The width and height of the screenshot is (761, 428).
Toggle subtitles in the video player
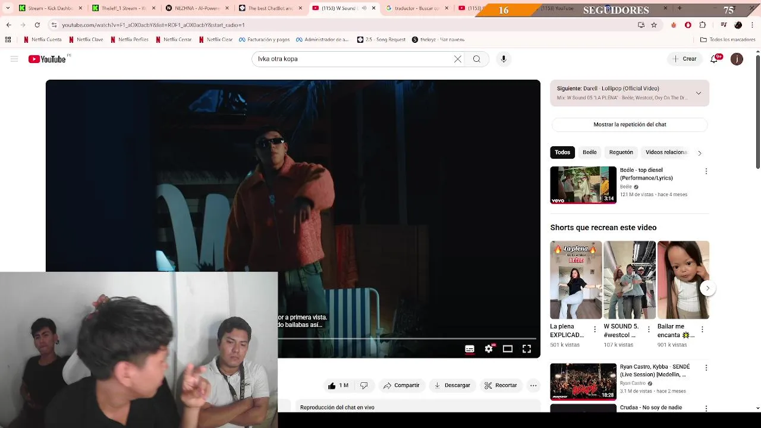click(x=470, y=349)
